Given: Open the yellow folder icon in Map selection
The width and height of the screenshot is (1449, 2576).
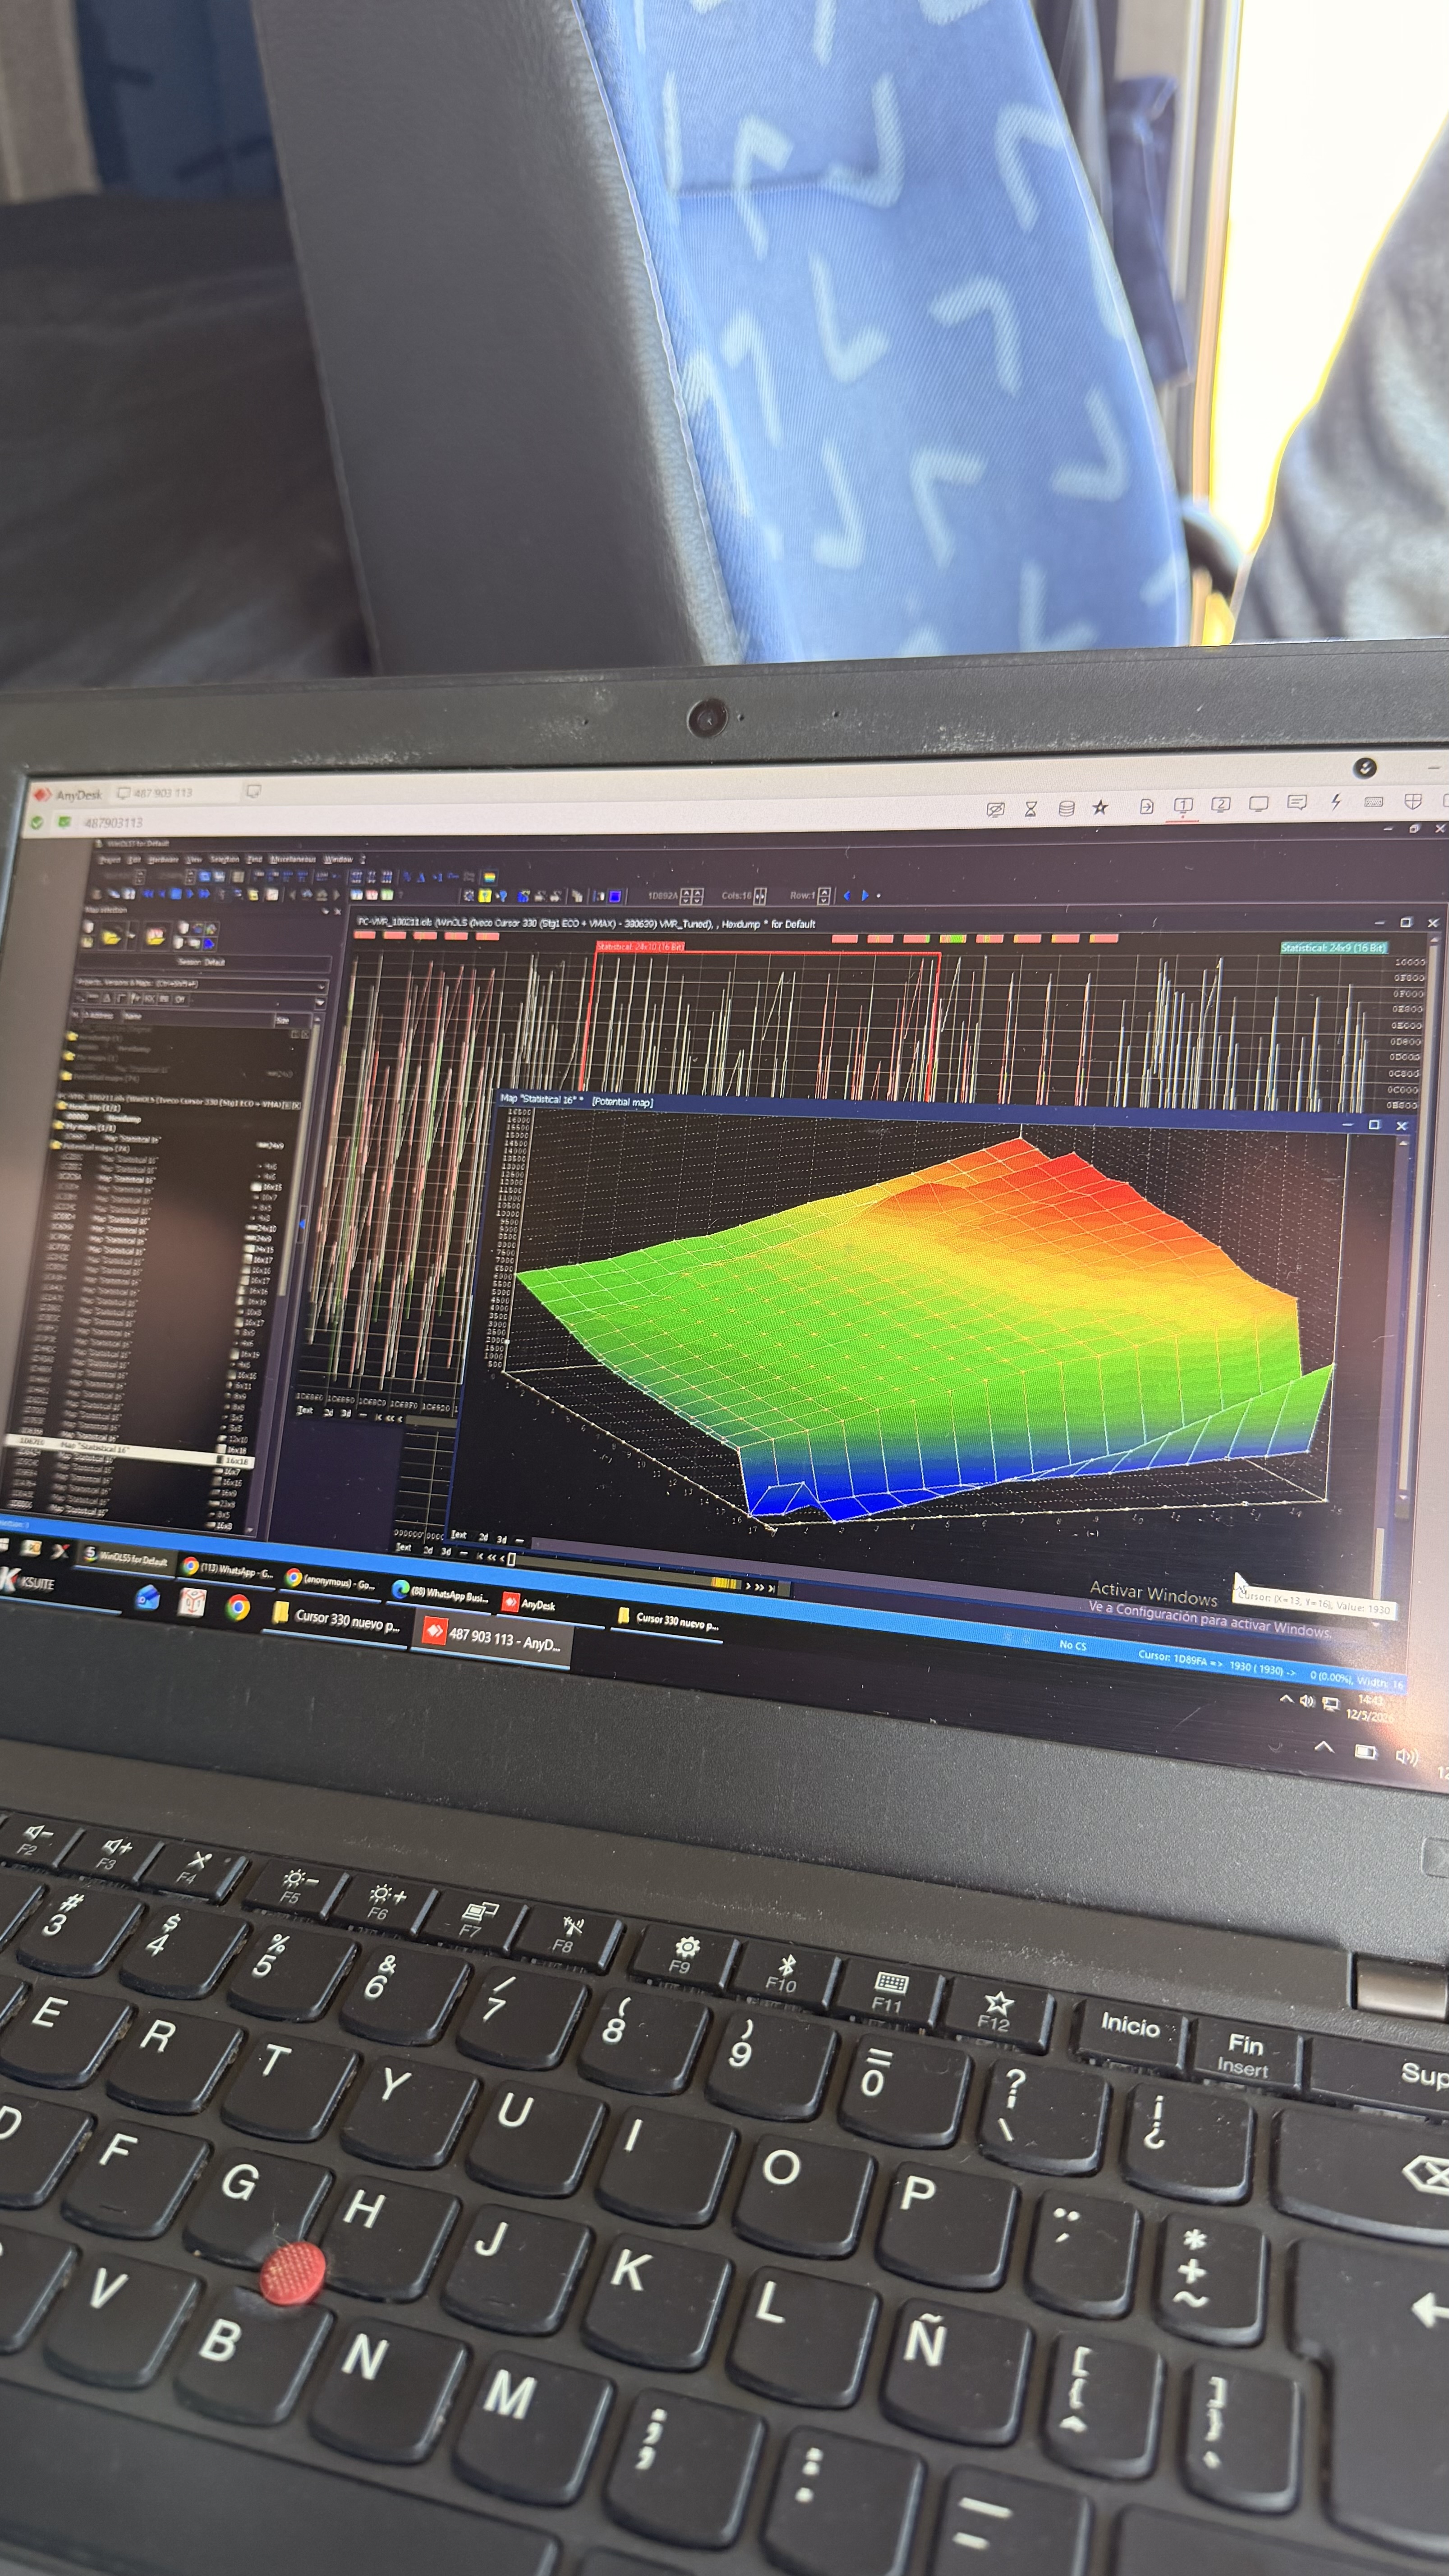Looking at the screenshot, I should (110, 937).
